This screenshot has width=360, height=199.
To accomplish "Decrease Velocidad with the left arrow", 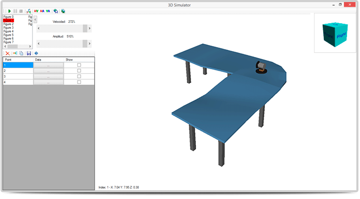I will point(39,28).
